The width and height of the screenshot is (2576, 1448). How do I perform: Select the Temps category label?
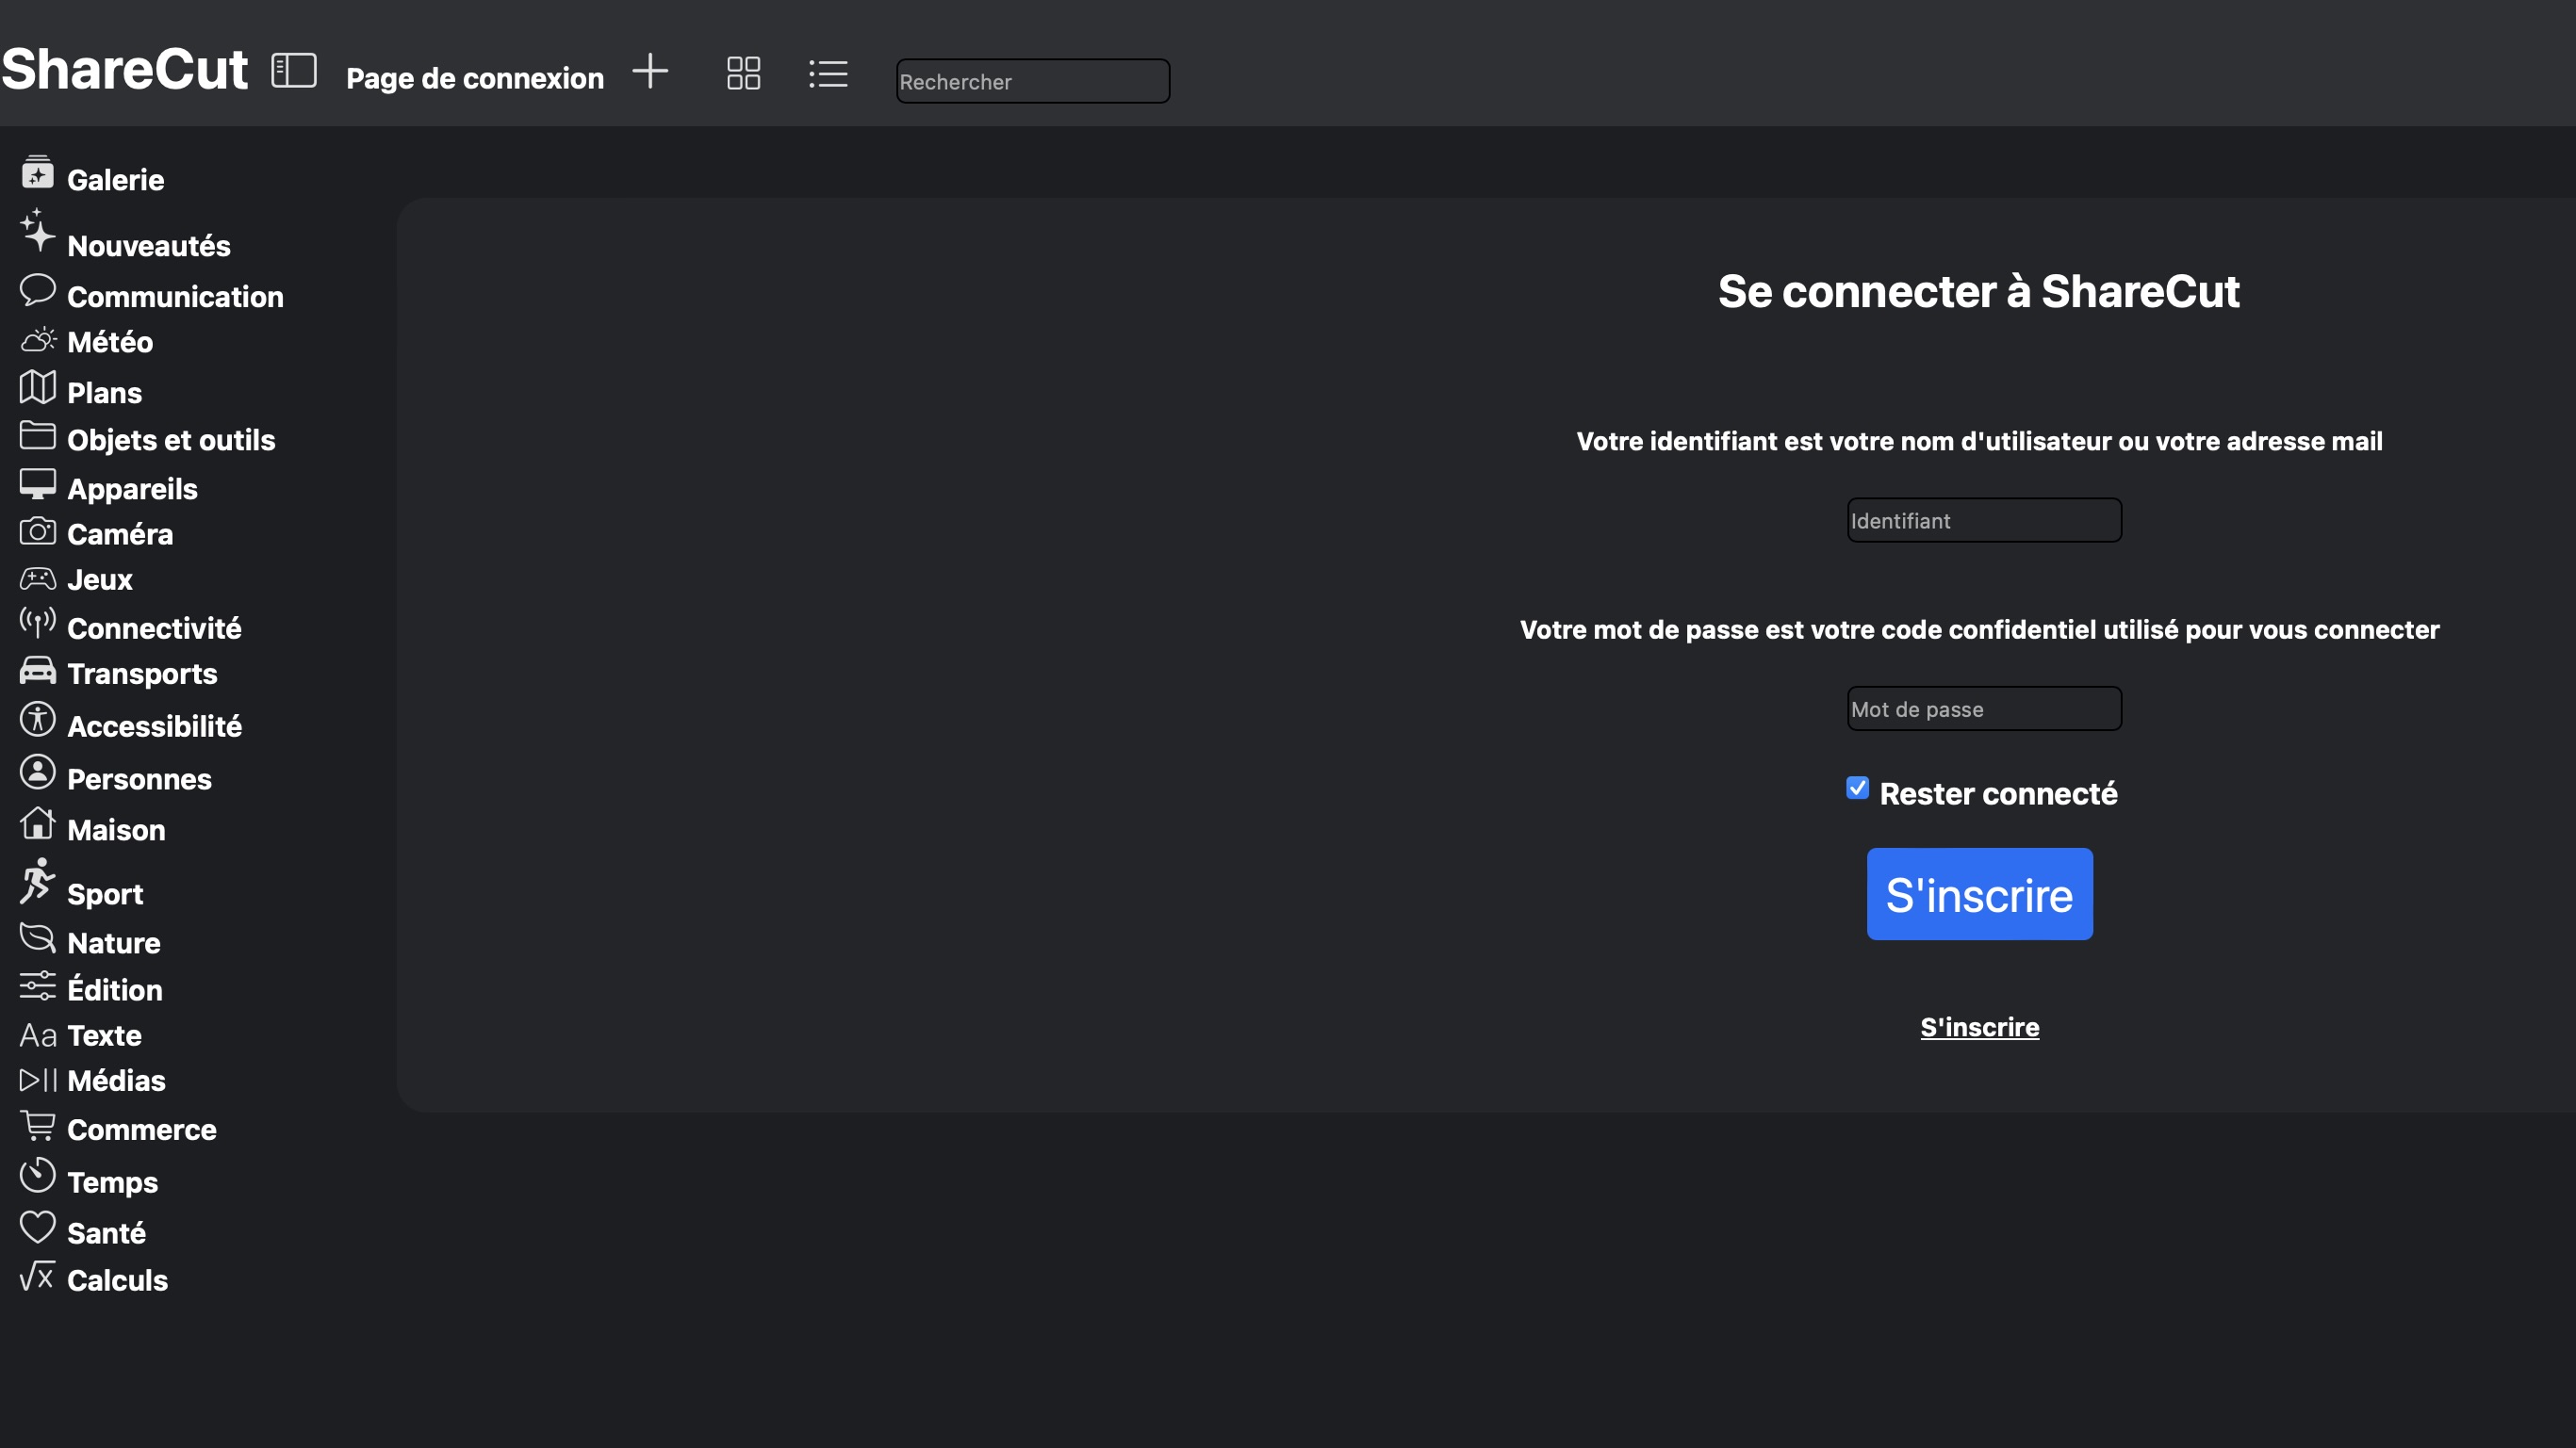point(112,1182)
